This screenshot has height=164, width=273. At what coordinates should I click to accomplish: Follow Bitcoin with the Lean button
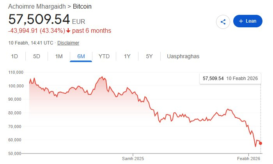tap(248, 21)
